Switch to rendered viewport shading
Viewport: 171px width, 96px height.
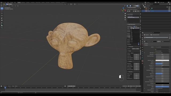click(x=139, y=6)
